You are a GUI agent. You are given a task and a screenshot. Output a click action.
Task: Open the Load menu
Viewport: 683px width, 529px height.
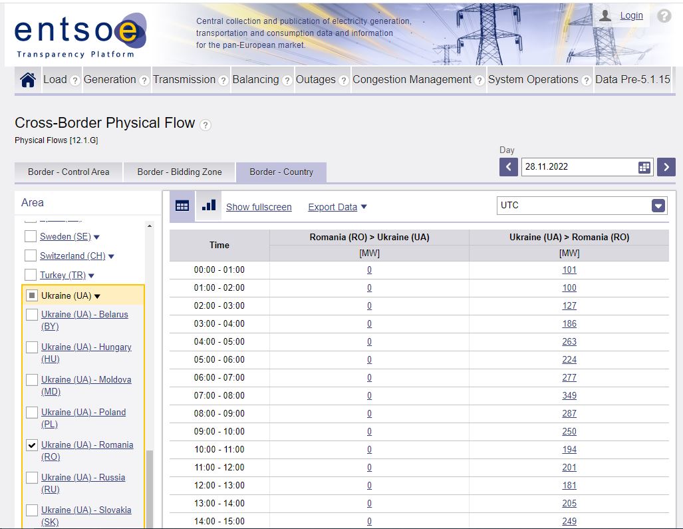55,79
